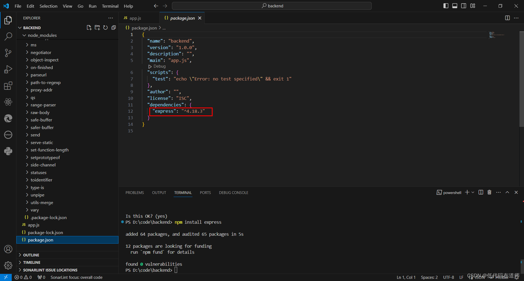
Task: Open the Explorer view in activity bar
Action: (x=8, y=20)
